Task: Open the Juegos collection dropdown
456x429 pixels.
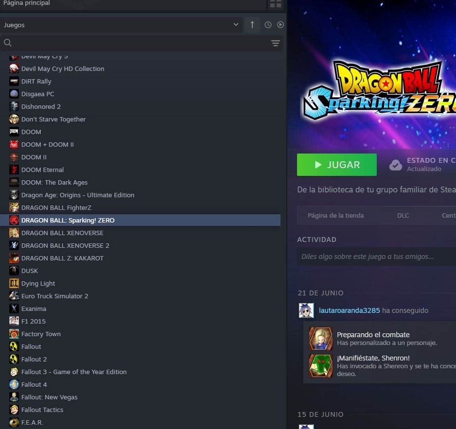Action: (x=121, y=25)
